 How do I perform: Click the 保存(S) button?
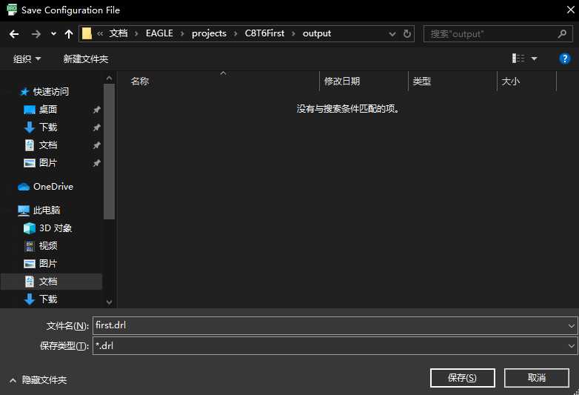(462, 378)
